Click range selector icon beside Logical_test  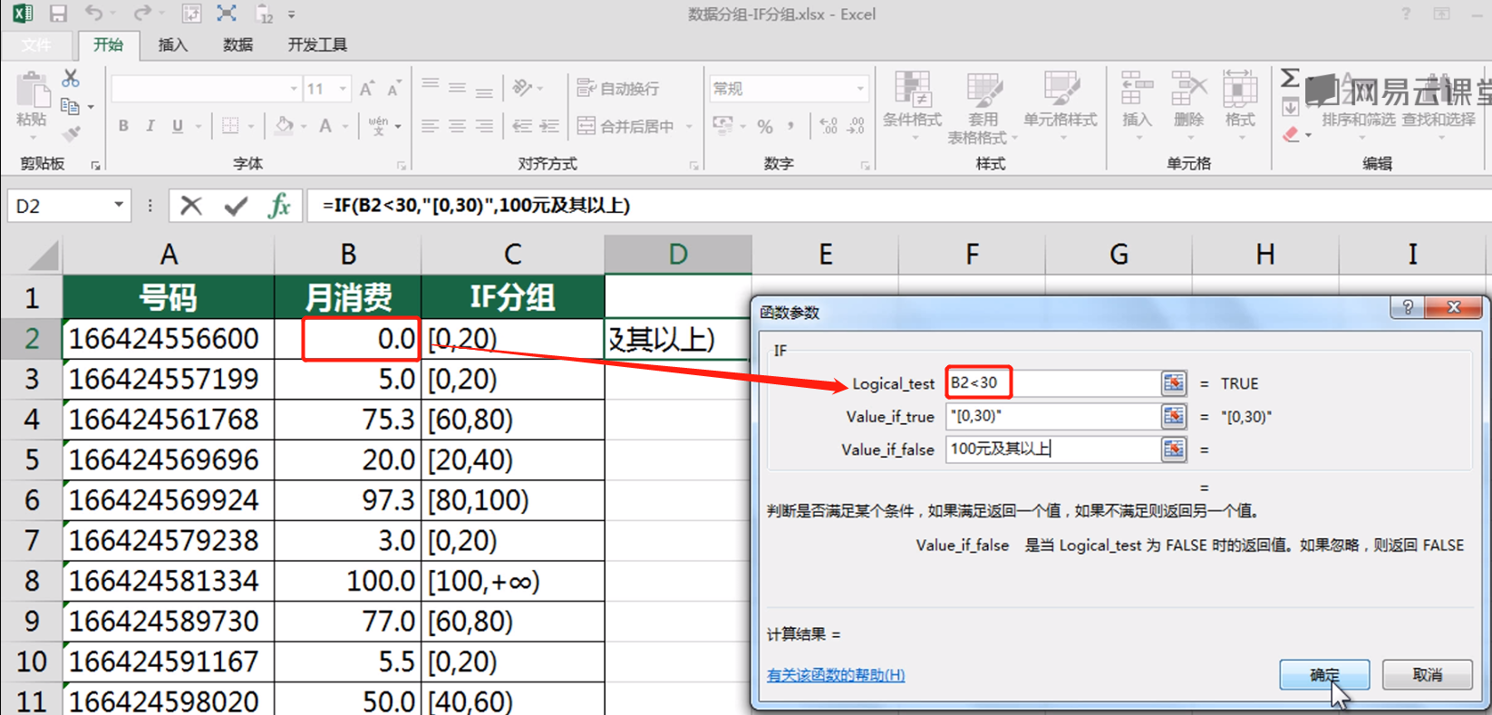1174,383
